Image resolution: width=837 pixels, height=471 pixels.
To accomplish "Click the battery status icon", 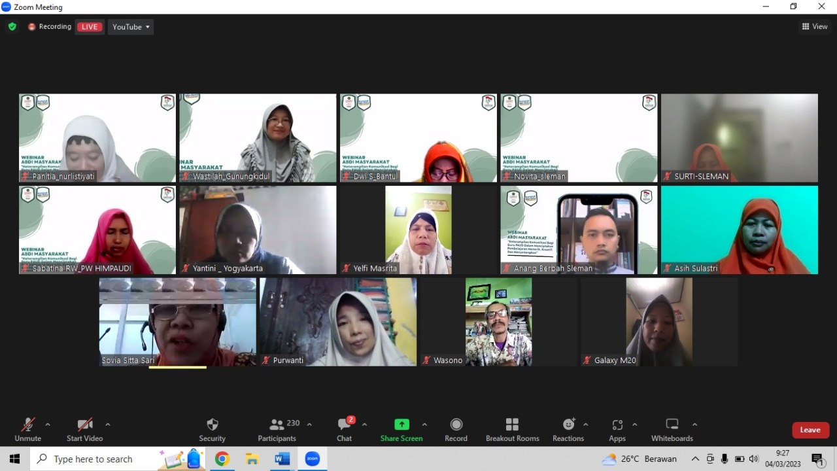I will coord(740,459).
